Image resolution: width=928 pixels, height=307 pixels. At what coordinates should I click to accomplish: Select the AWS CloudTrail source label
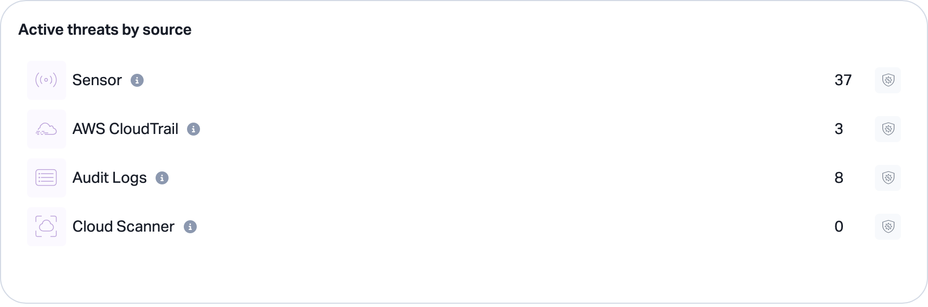125,129
